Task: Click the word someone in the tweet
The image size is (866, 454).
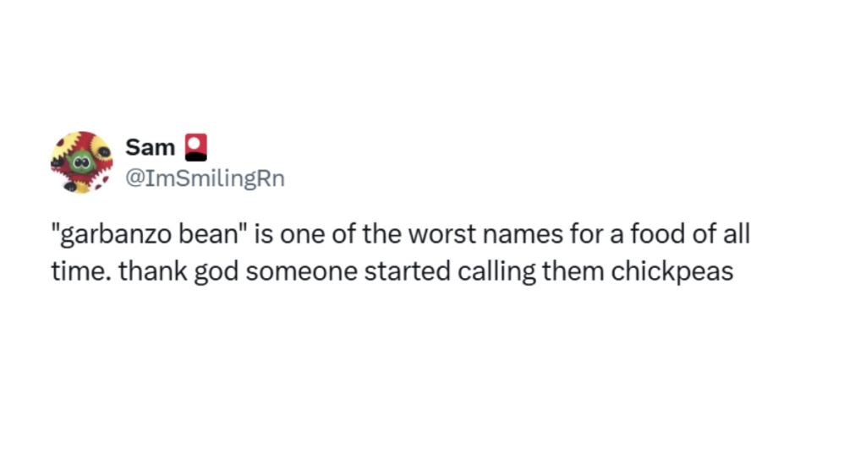Action: coord(288,272)
